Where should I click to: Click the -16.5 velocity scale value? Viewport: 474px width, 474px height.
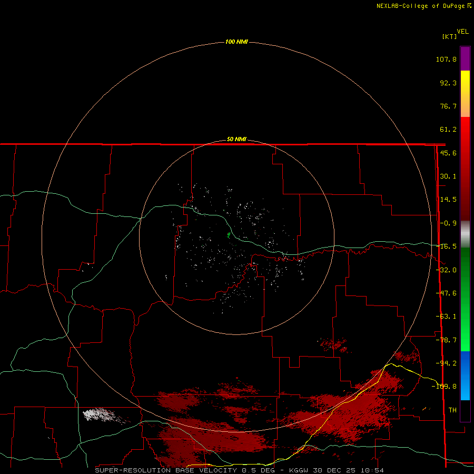447,246
